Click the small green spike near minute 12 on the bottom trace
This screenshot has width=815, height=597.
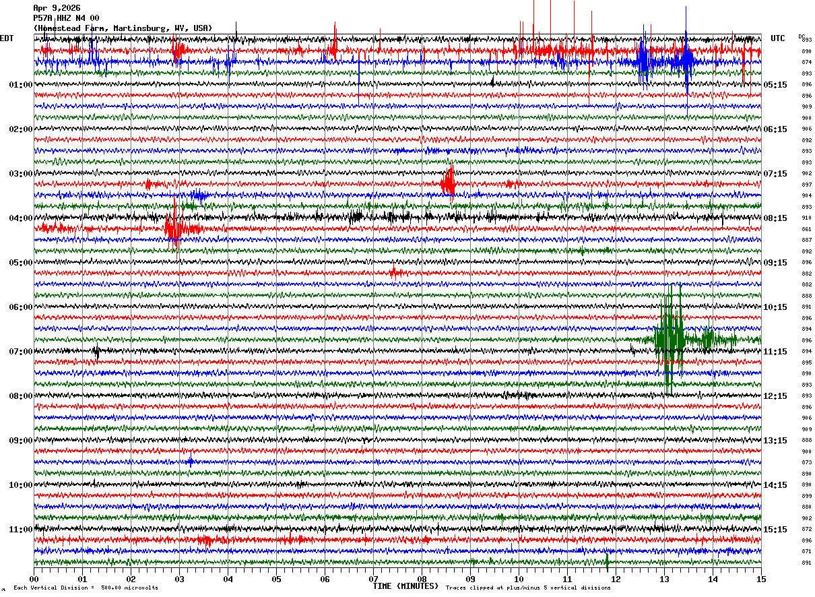607,561
